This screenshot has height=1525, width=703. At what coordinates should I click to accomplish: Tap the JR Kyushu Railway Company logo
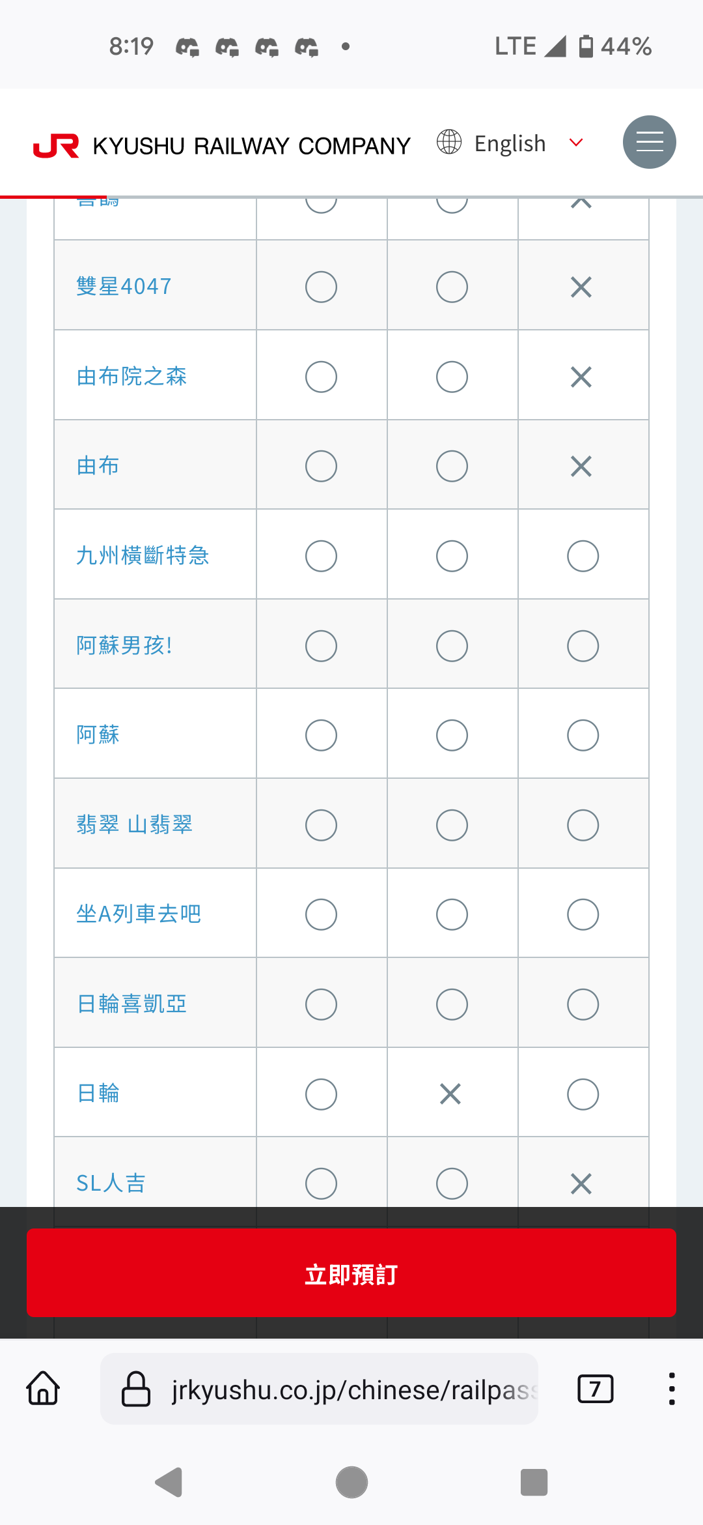[222, 146]
